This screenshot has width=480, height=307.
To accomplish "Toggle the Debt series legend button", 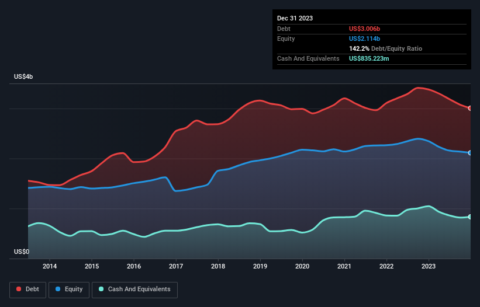I will pyautogui.click(x=28, y=289).
